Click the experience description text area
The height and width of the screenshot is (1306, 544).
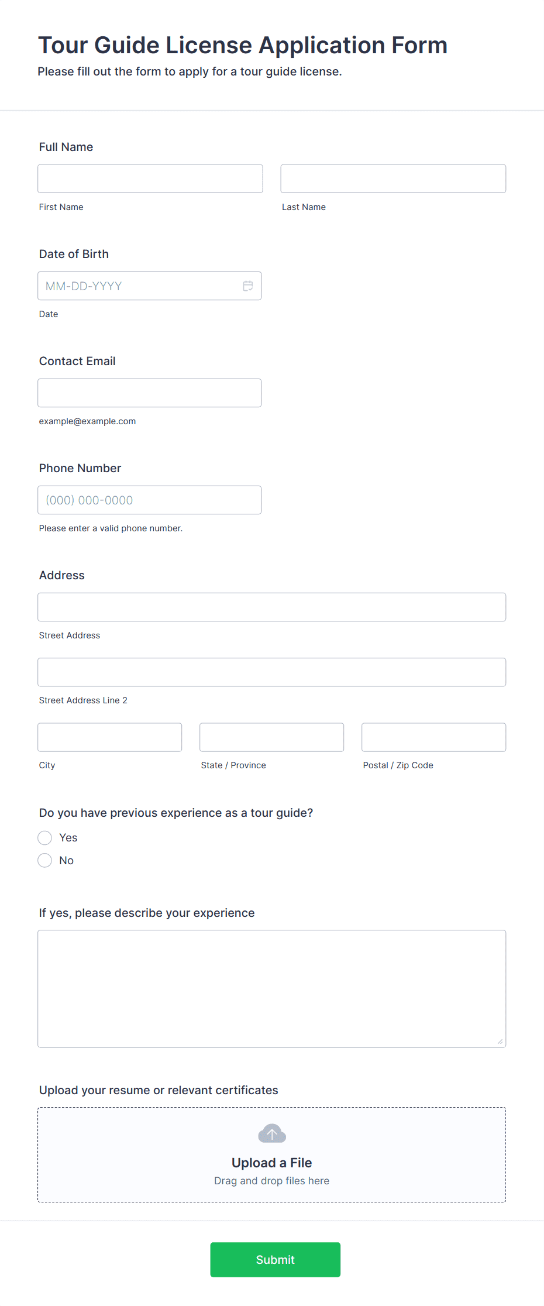[x=272, y=989]
